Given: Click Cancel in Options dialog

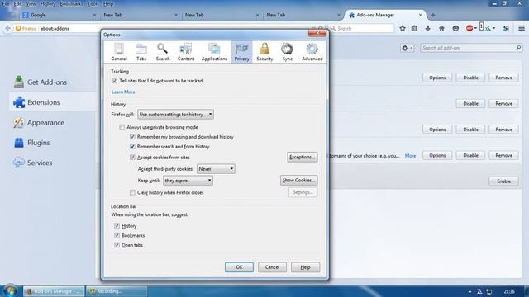Looking at the screenshot, I should click(x=272, y=267).
